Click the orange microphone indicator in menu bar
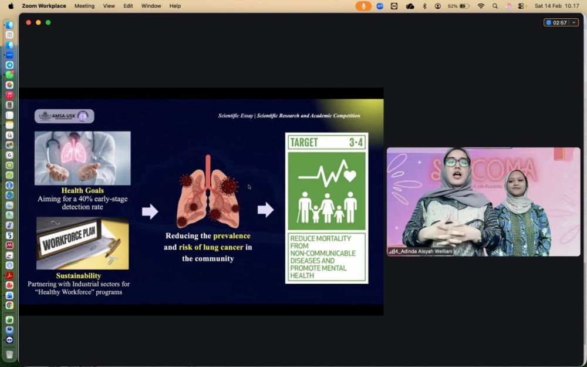Viewport: 587px width, 367px height. click(363, 6)
